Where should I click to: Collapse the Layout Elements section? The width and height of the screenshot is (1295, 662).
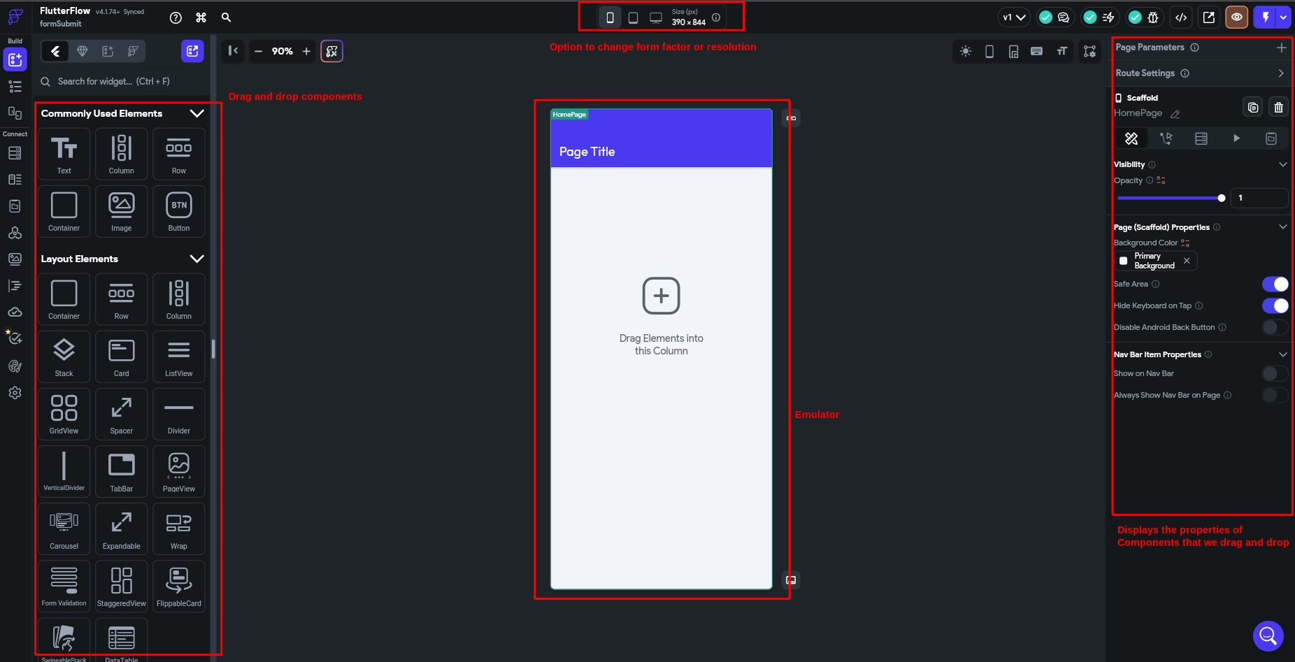pos(197,259)
